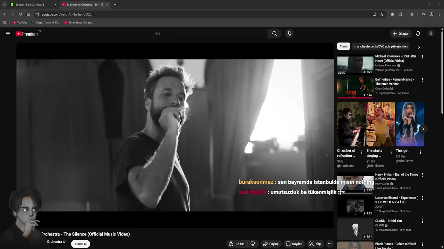Open Balmorhea Remembrance video title
The image size is (444, 249).
click(x=394, y=82)
